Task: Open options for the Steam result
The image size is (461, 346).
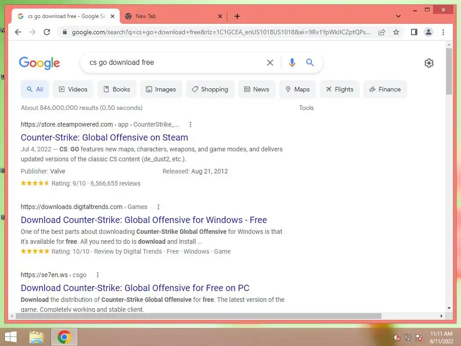Action: coord(190,124)
